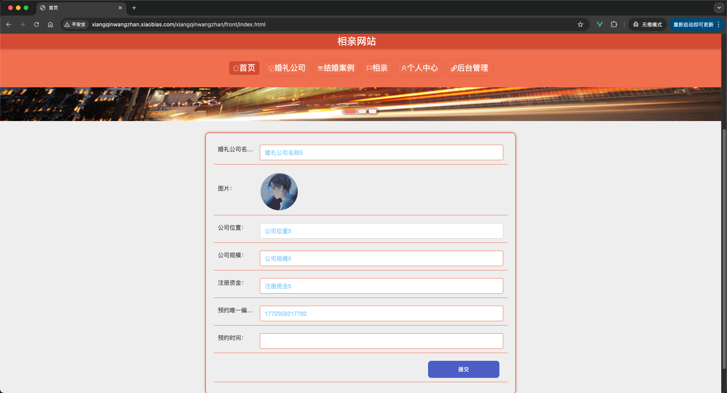The width and height of the screenshot is (727, 393).
Task: Click the 图片 label
Action: [225, 189]
